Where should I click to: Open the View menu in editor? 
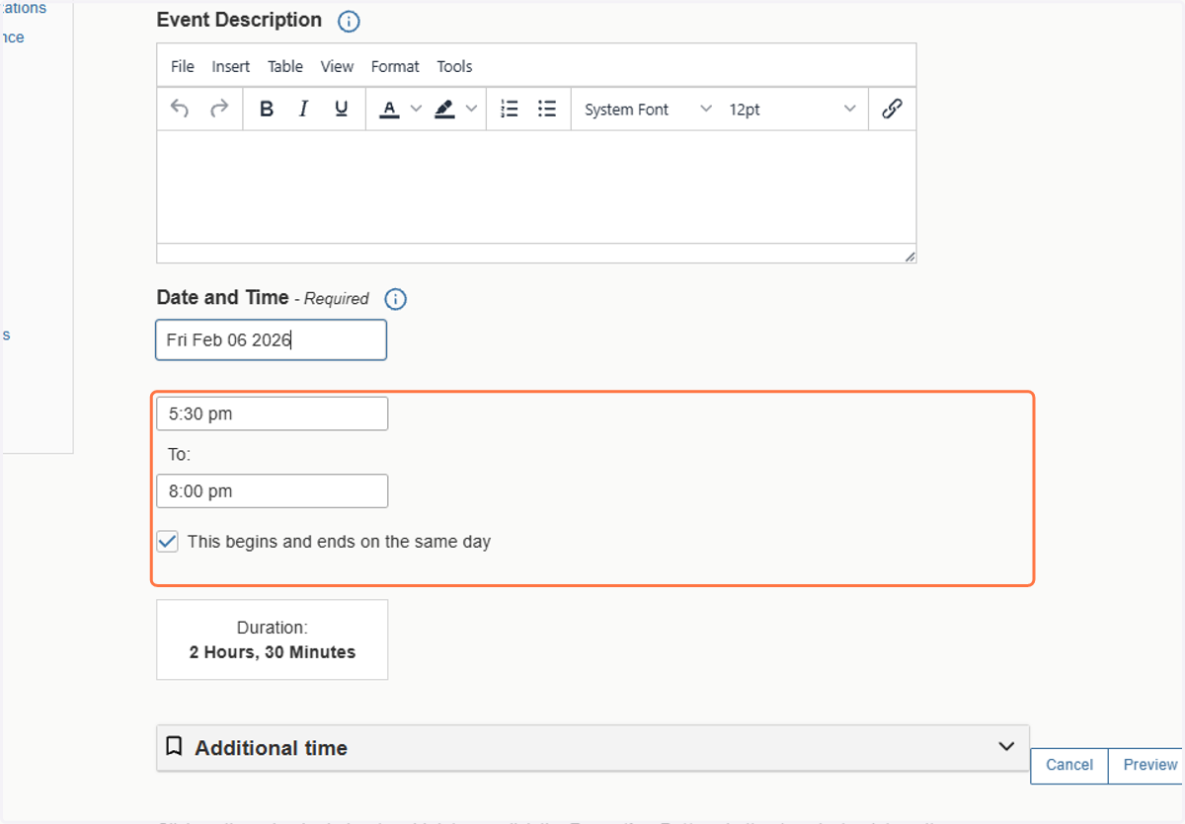coord(337,66)
